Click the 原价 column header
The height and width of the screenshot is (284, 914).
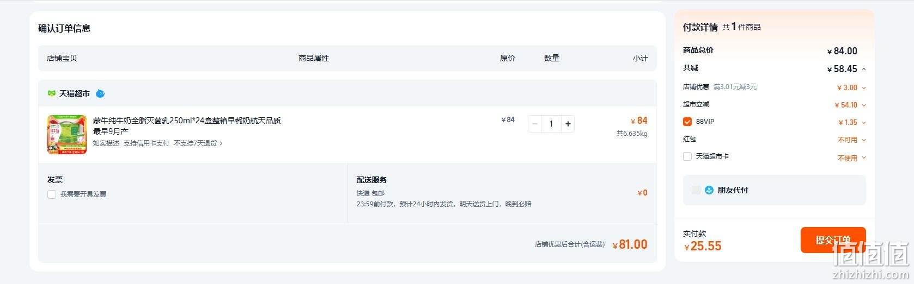pos(508,58)
